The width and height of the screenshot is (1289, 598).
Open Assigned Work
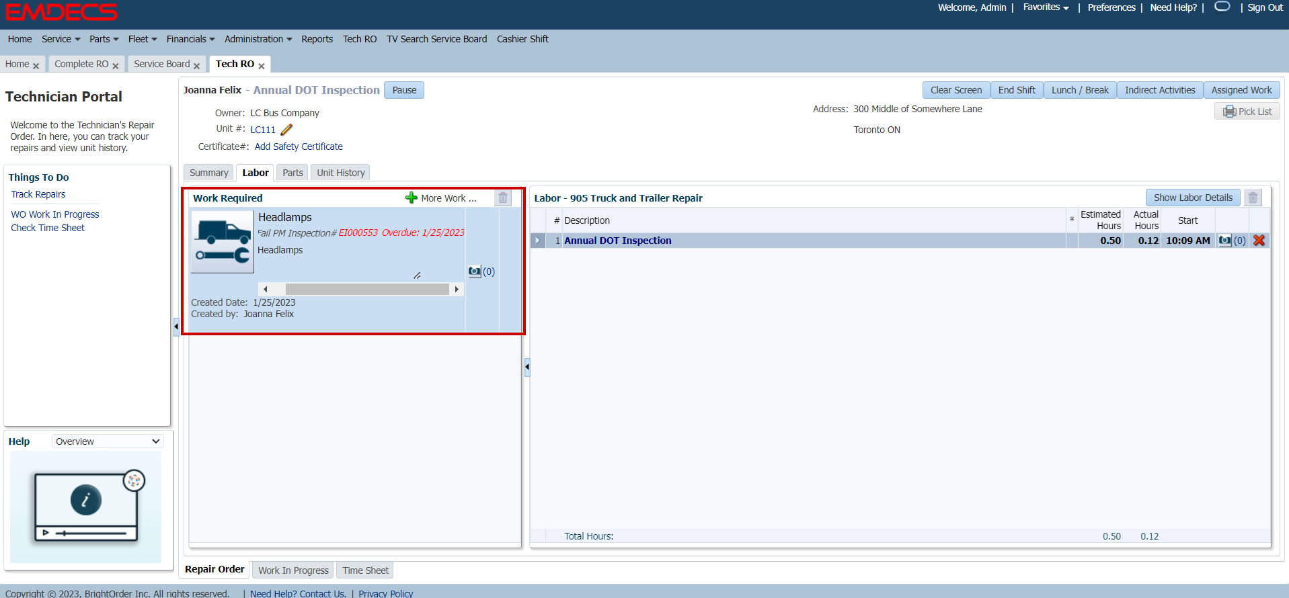point(1241,90)
